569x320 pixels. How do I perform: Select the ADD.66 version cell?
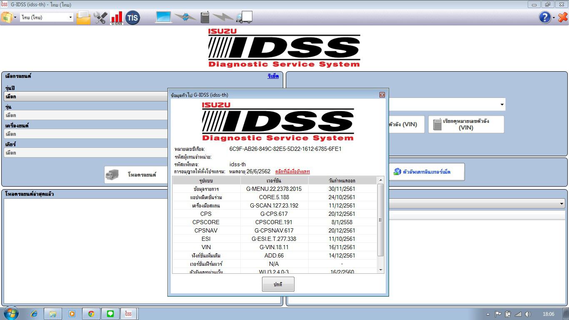pyautogui.click(x=274, y=255)
